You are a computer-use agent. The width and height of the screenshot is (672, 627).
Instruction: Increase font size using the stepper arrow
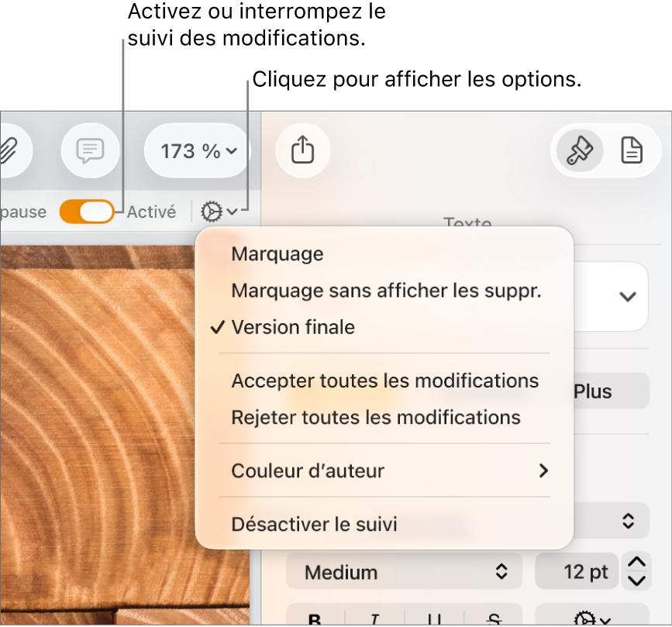click(x=636, y=564)
